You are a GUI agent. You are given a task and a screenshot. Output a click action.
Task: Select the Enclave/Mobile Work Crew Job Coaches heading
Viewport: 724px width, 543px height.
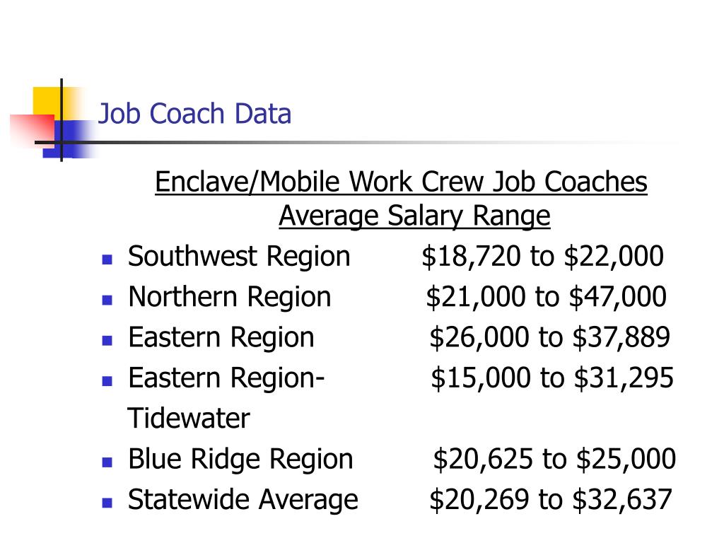coord(401,182)
